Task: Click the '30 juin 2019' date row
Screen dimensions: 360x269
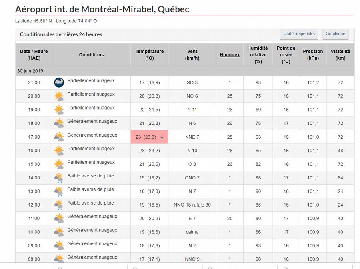Action: [x=184, y=71]
